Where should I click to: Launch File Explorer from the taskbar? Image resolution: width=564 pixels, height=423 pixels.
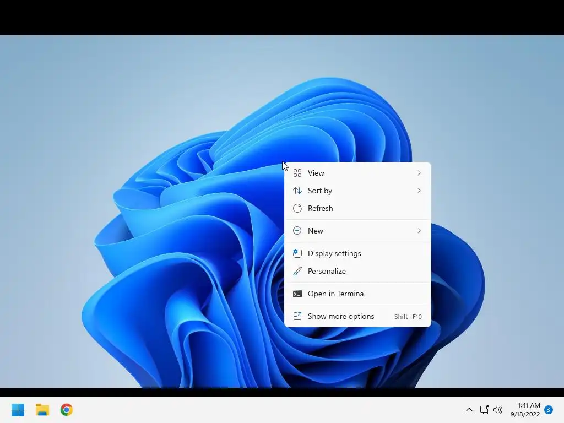(42, 410)
